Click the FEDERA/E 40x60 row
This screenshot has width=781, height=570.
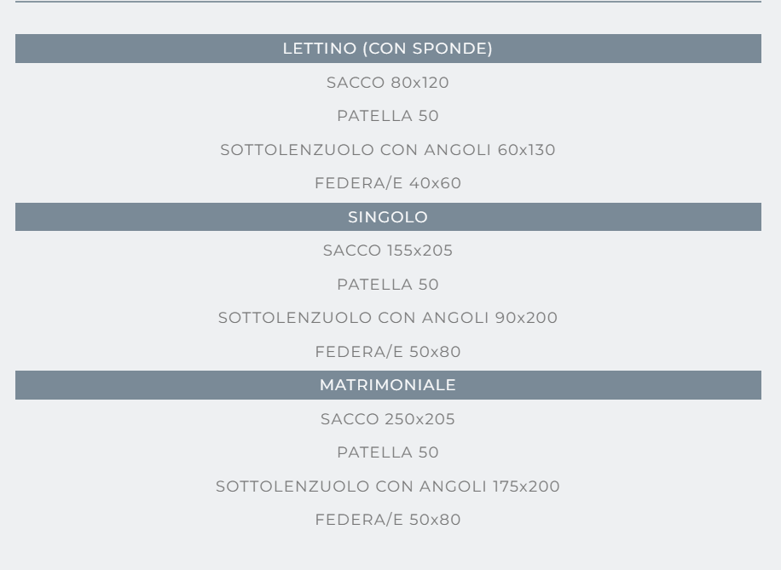point(388,182)
